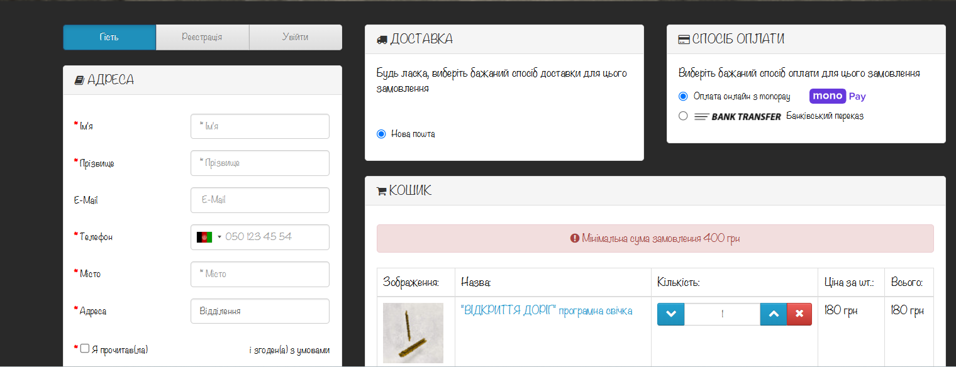The height and width of the screenshot is (367, 956).
Task: Click the delivery truck icon
Action: (x=382, y=40)
